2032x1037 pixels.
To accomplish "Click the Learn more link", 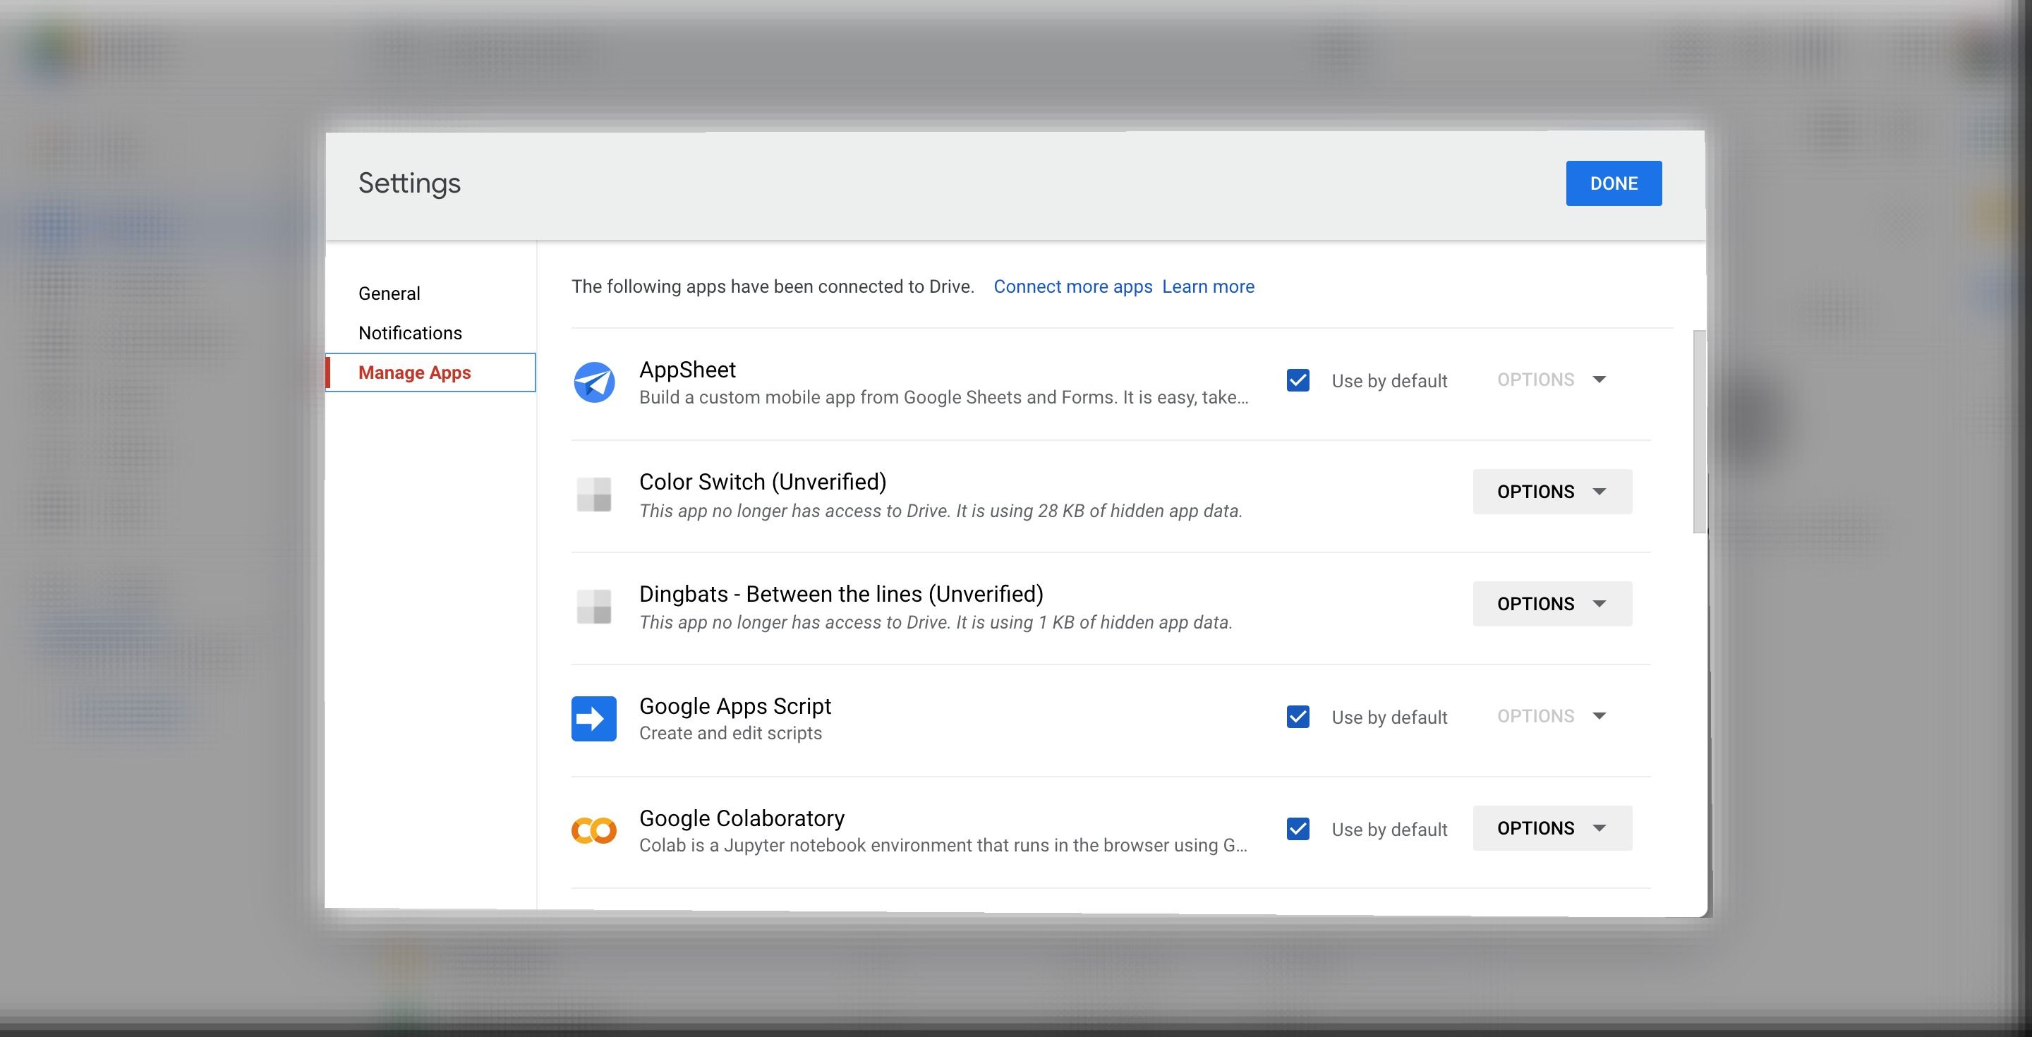I will (1208, 286).
